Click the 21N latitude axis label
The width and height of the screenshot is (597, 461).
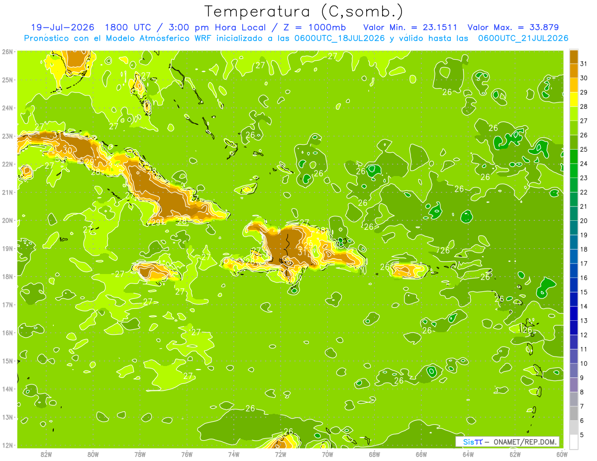(x=7, y=192)
